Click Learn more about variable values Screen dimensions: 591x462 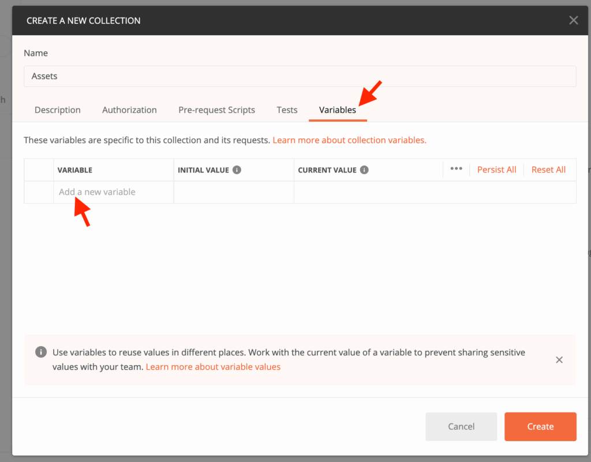(x=213, y=366)
